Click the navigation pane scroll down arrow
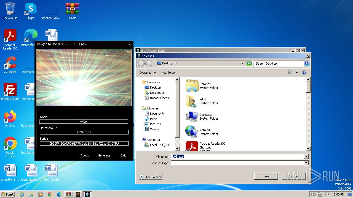 pyautogui.click(x=177, y=149)
